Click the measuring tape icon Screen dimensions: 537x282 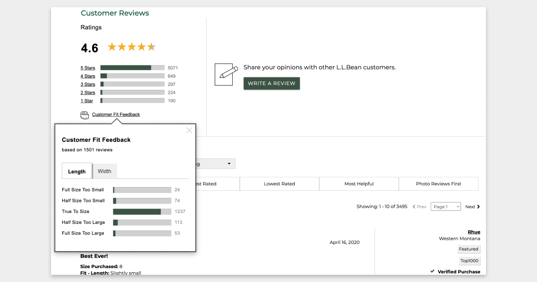(x=85, y=115)
